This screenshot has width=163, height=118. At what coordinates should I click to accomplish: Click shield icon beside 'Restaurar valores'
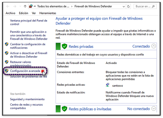click(x=7, y=62)
